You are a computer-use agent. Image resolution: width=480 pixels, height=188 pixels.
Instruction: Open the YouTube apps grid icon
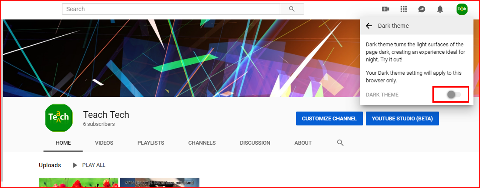coord(403,9)
